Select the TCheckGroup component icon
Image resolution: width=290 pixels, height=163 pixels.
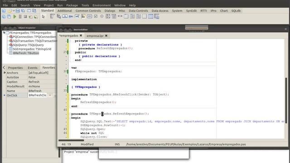tap(138, 16)
